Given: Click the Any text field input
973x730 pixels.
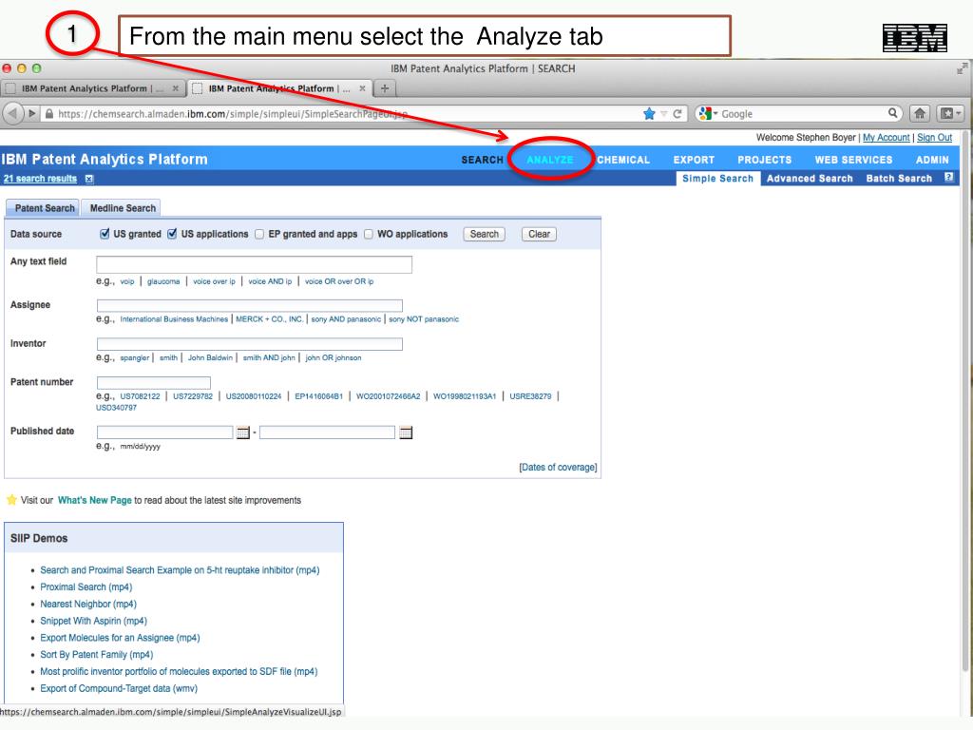Looking at the screenshot, I should click(x=254, y=264).
